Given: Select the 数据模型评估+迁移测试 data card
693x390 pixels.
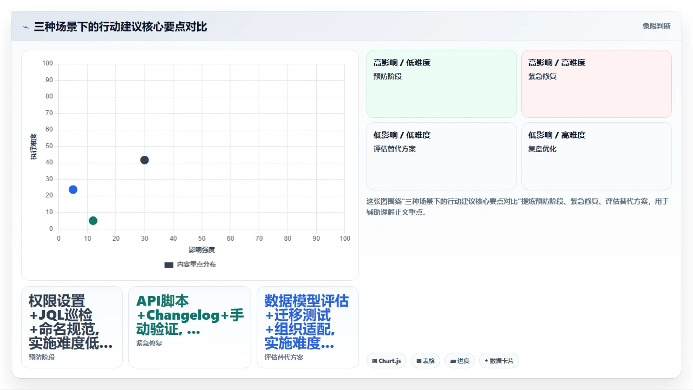Looking at the screenshot, I should [308, 327].
